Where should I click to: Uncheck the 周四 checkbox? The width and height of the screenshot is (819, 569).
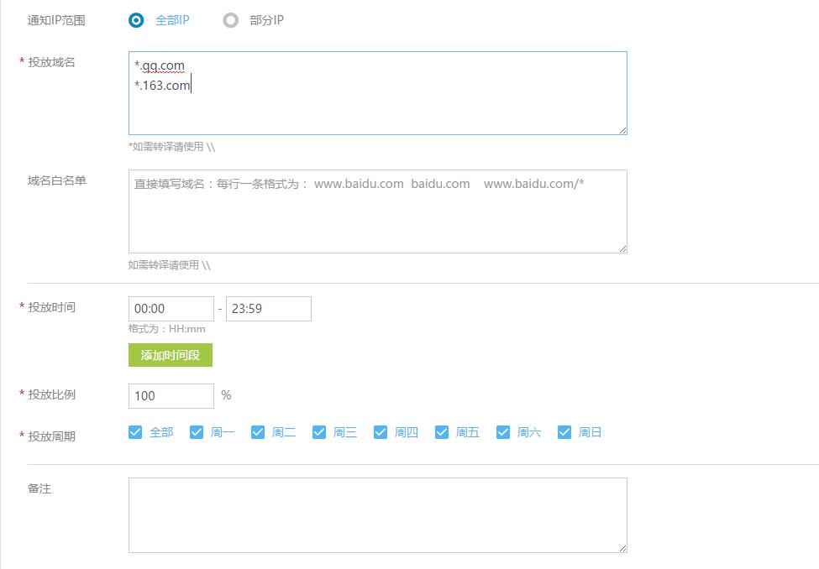381,432
